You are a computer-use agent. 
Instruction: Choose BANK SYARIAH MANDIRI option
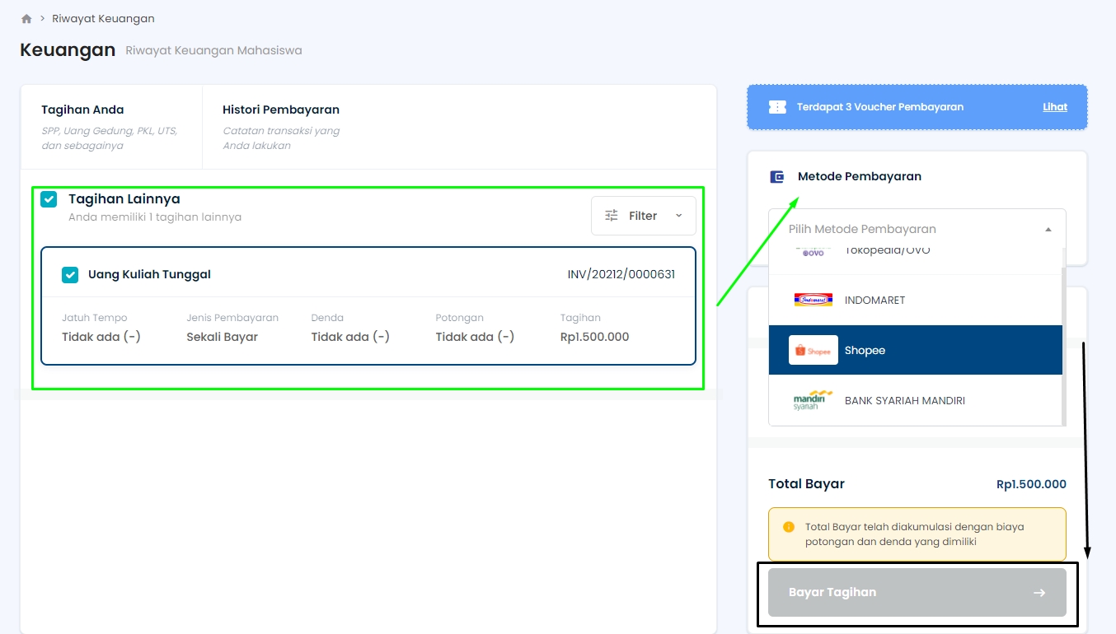pos(915,400)
